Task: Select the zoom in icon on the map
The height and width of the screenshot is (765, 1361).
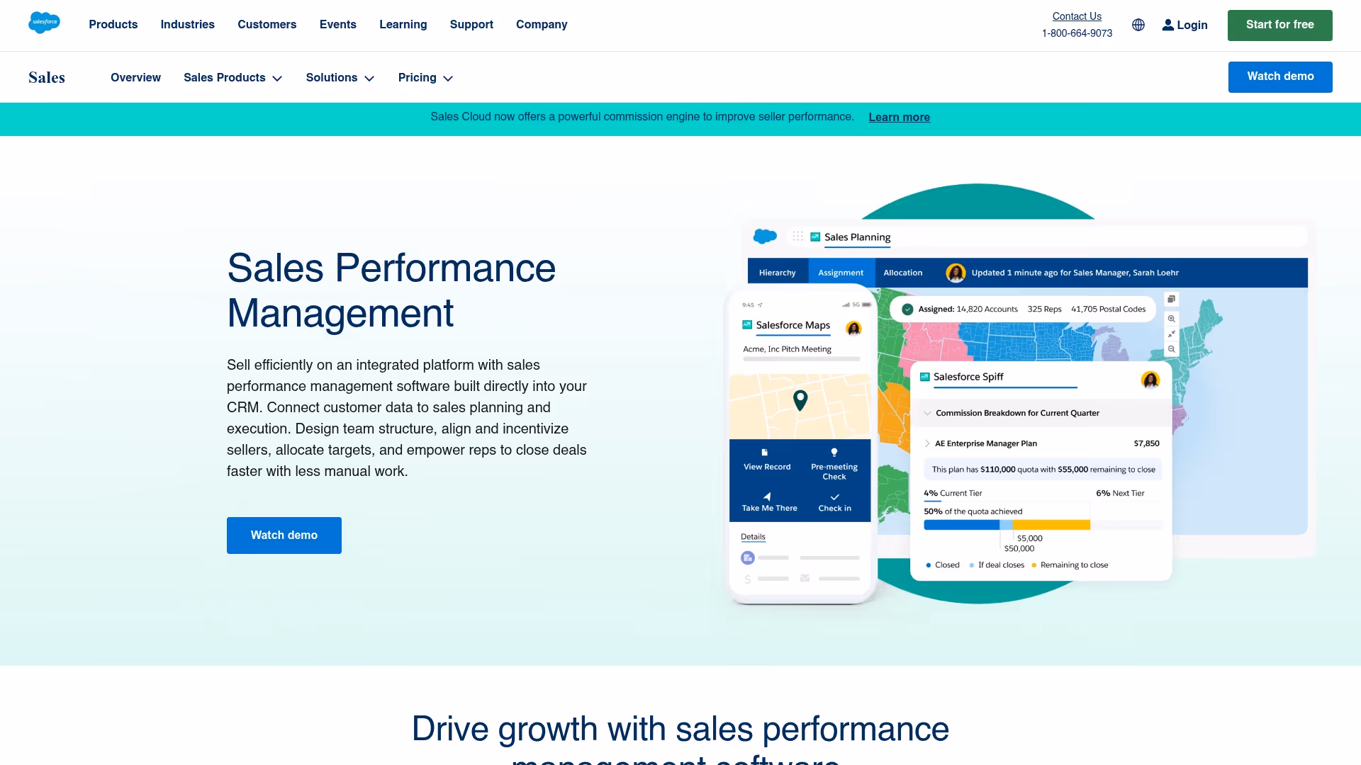Action: click(1172, 318)
